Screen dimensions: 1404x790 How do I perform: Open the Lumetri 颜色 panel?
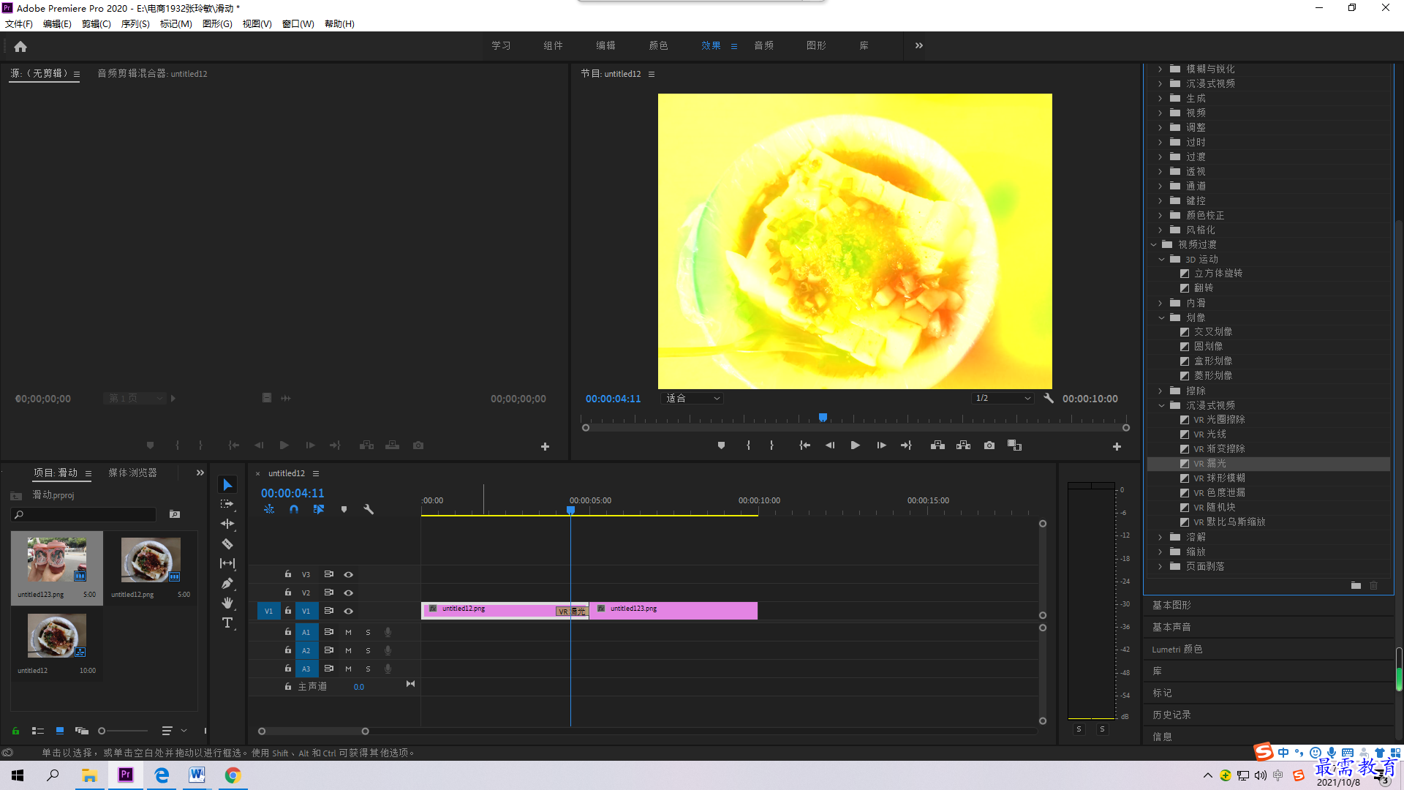click(x=1177, y=649)
